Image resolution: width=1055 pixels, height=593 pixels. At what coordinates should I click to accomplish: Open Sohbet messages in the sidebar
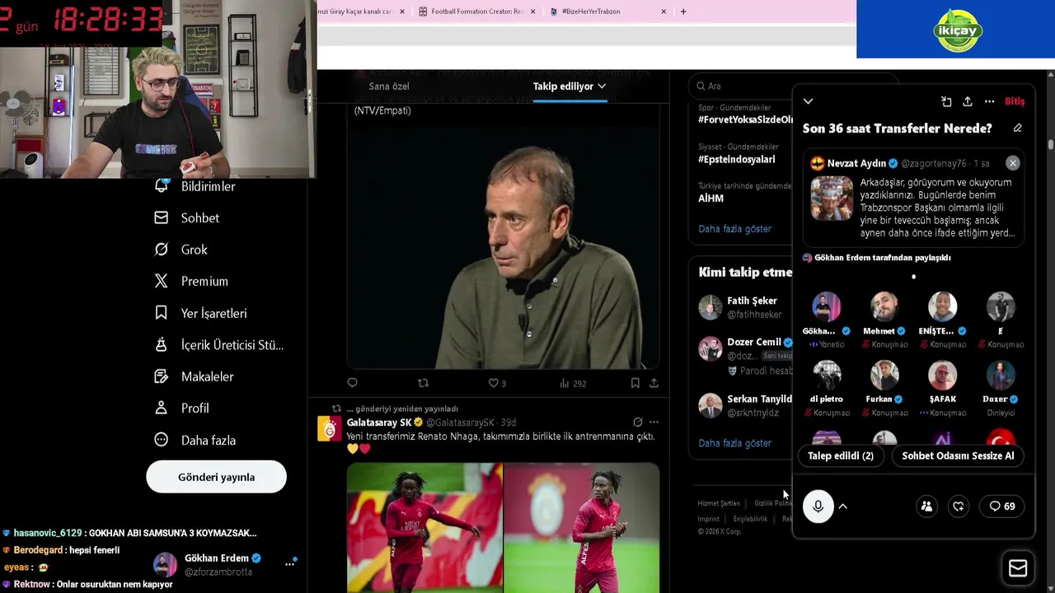point(187,218)
